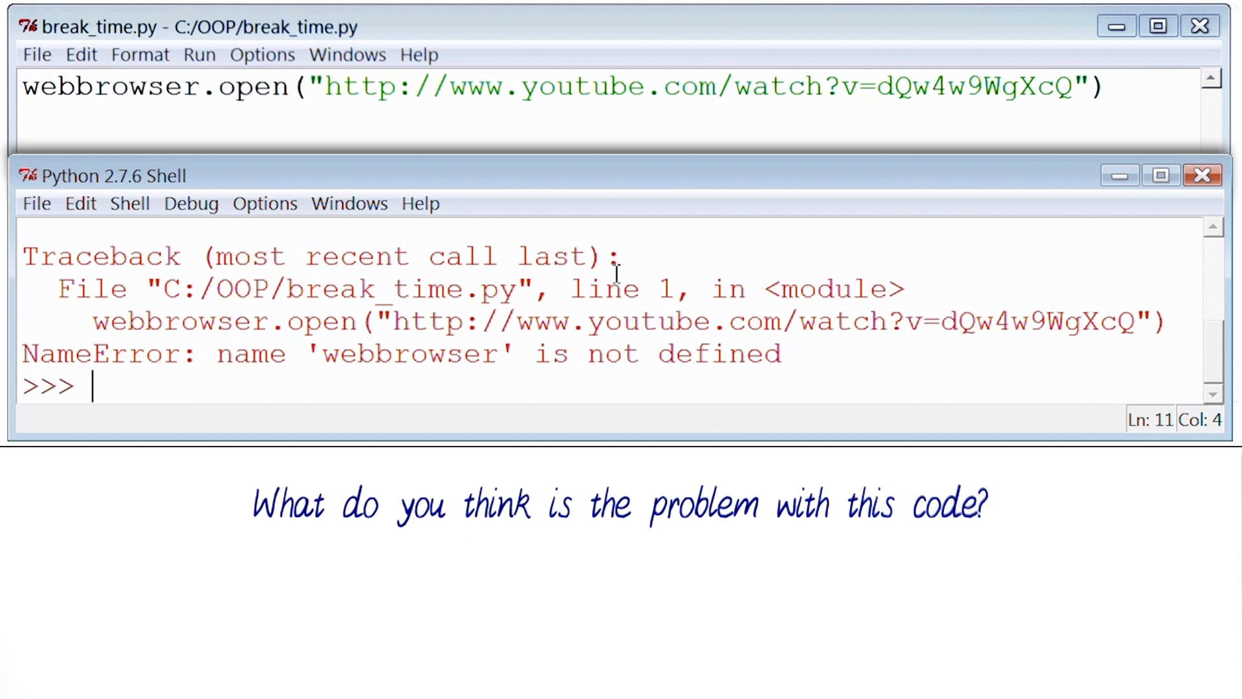
Task: Click the Tk icon in break_time.py title bar
Action: [x=28, y=27]
